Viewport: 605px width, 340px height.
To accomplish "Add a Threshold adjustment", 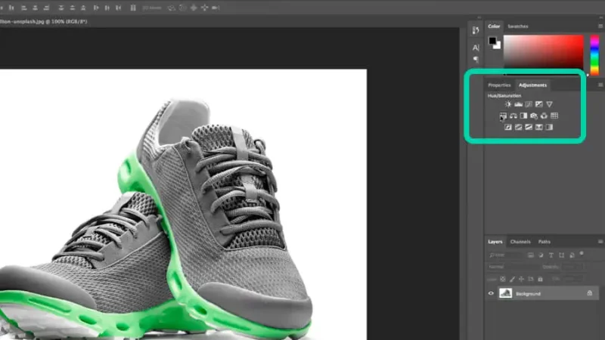I will tap(529, 127).
